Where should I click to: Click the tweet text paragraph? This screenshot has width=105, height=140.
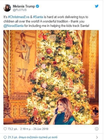[x=46, y=21]
